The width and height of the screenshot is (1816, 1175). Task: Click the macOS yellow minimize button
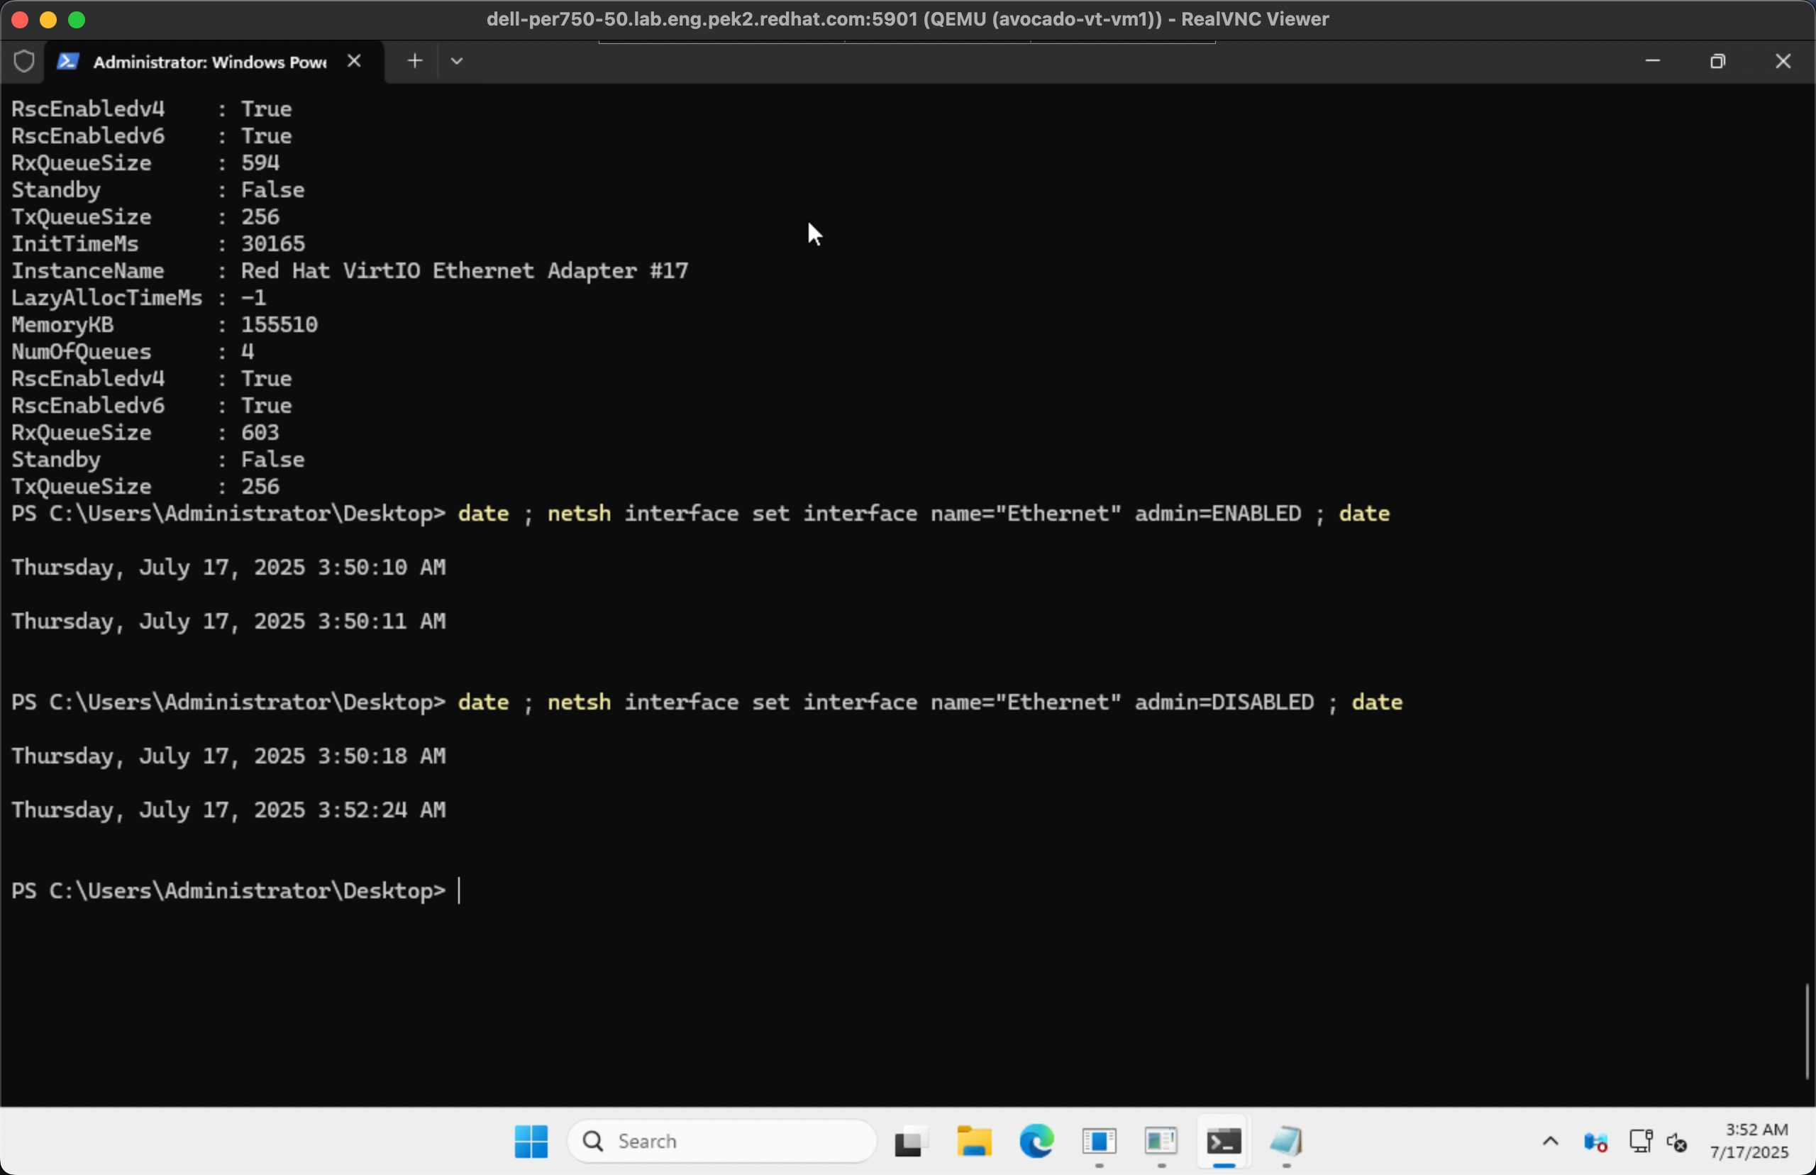pyautogui.click(x=48, y=20)
